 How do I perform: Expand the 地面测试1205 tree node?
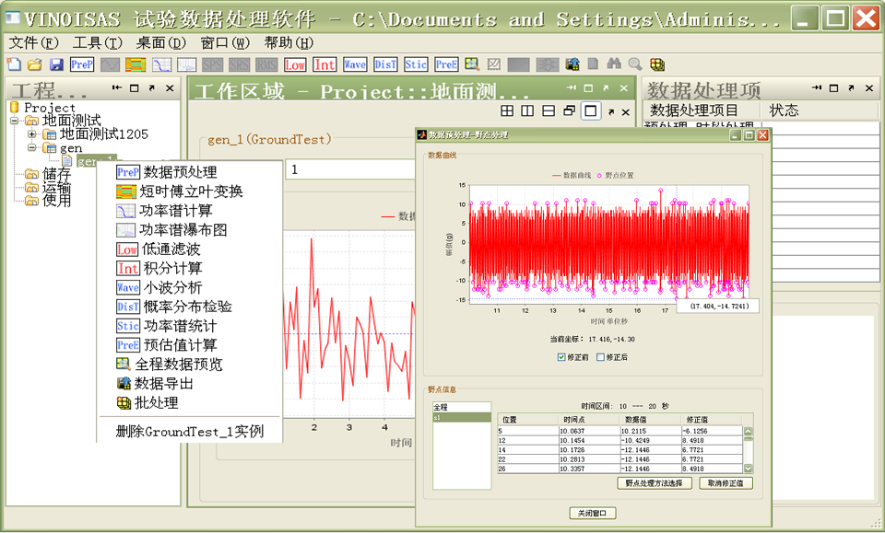31,134
